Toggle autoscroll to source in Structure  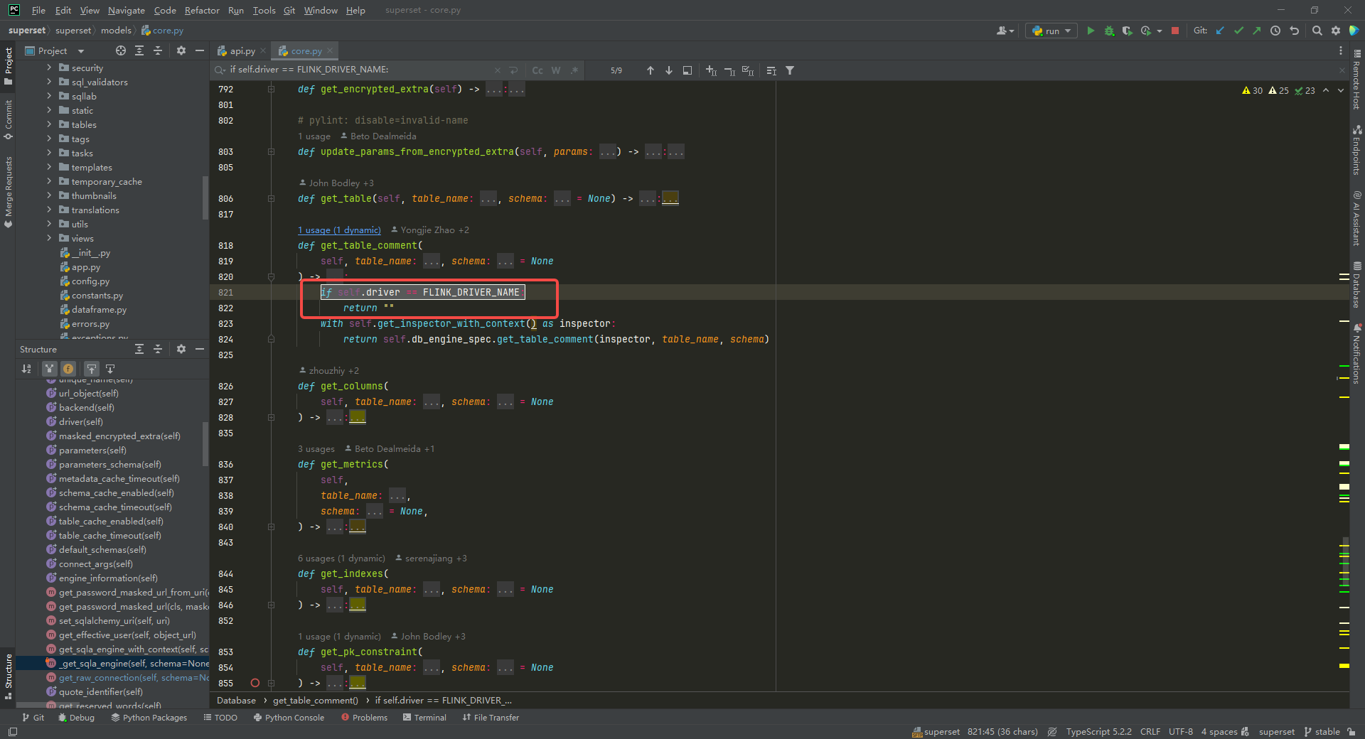[92, 368]
